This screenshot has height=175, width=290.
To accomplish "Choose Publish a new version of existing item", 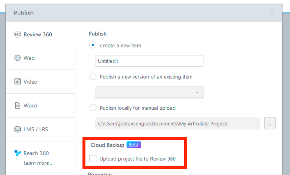I will pos(93,77).
